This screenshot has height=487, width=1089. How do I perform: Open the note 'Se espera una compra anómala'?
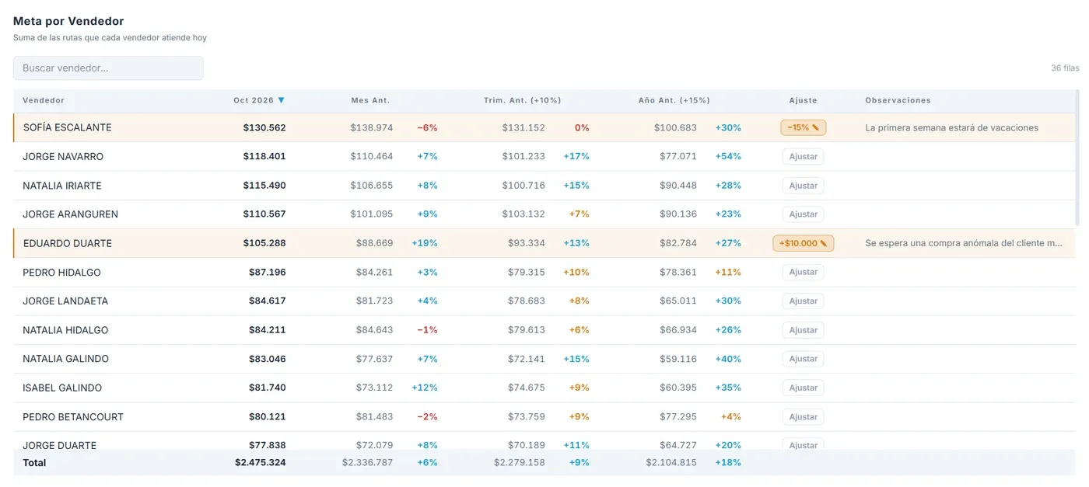tap(964, 243)
